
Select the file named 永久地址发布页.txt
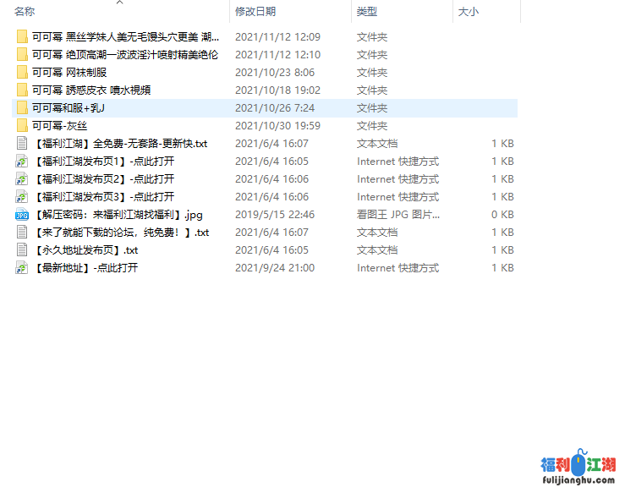pyautogui.click(x=85, y=250)
